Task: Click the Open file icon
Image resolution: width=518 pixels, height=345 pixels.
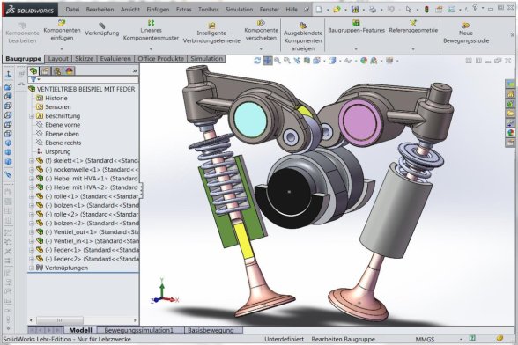Action: 337,10
